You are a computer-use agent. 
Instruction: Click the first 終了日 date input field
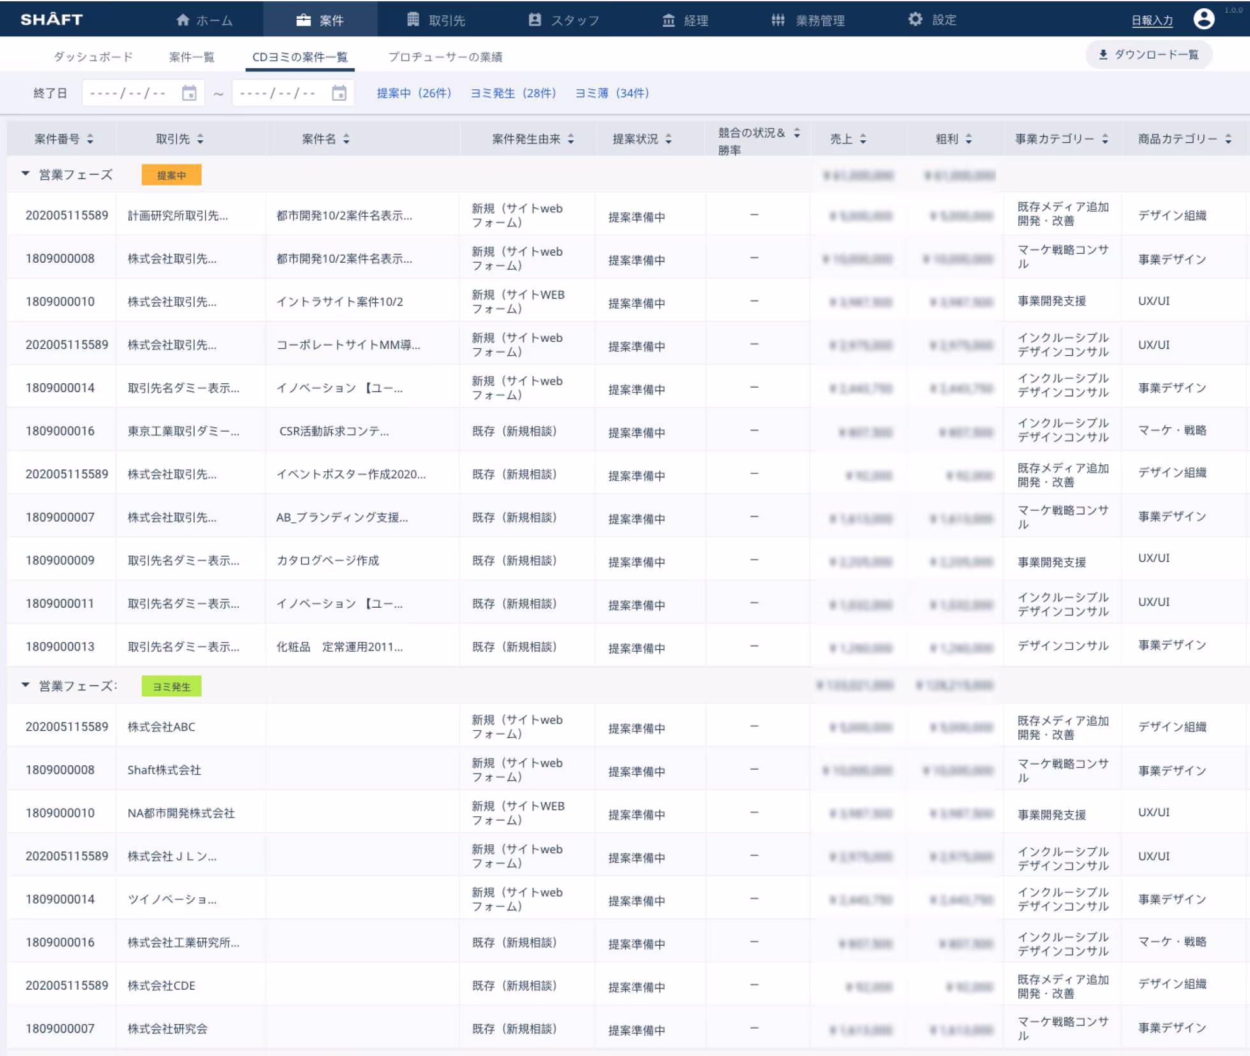[143, 93]
